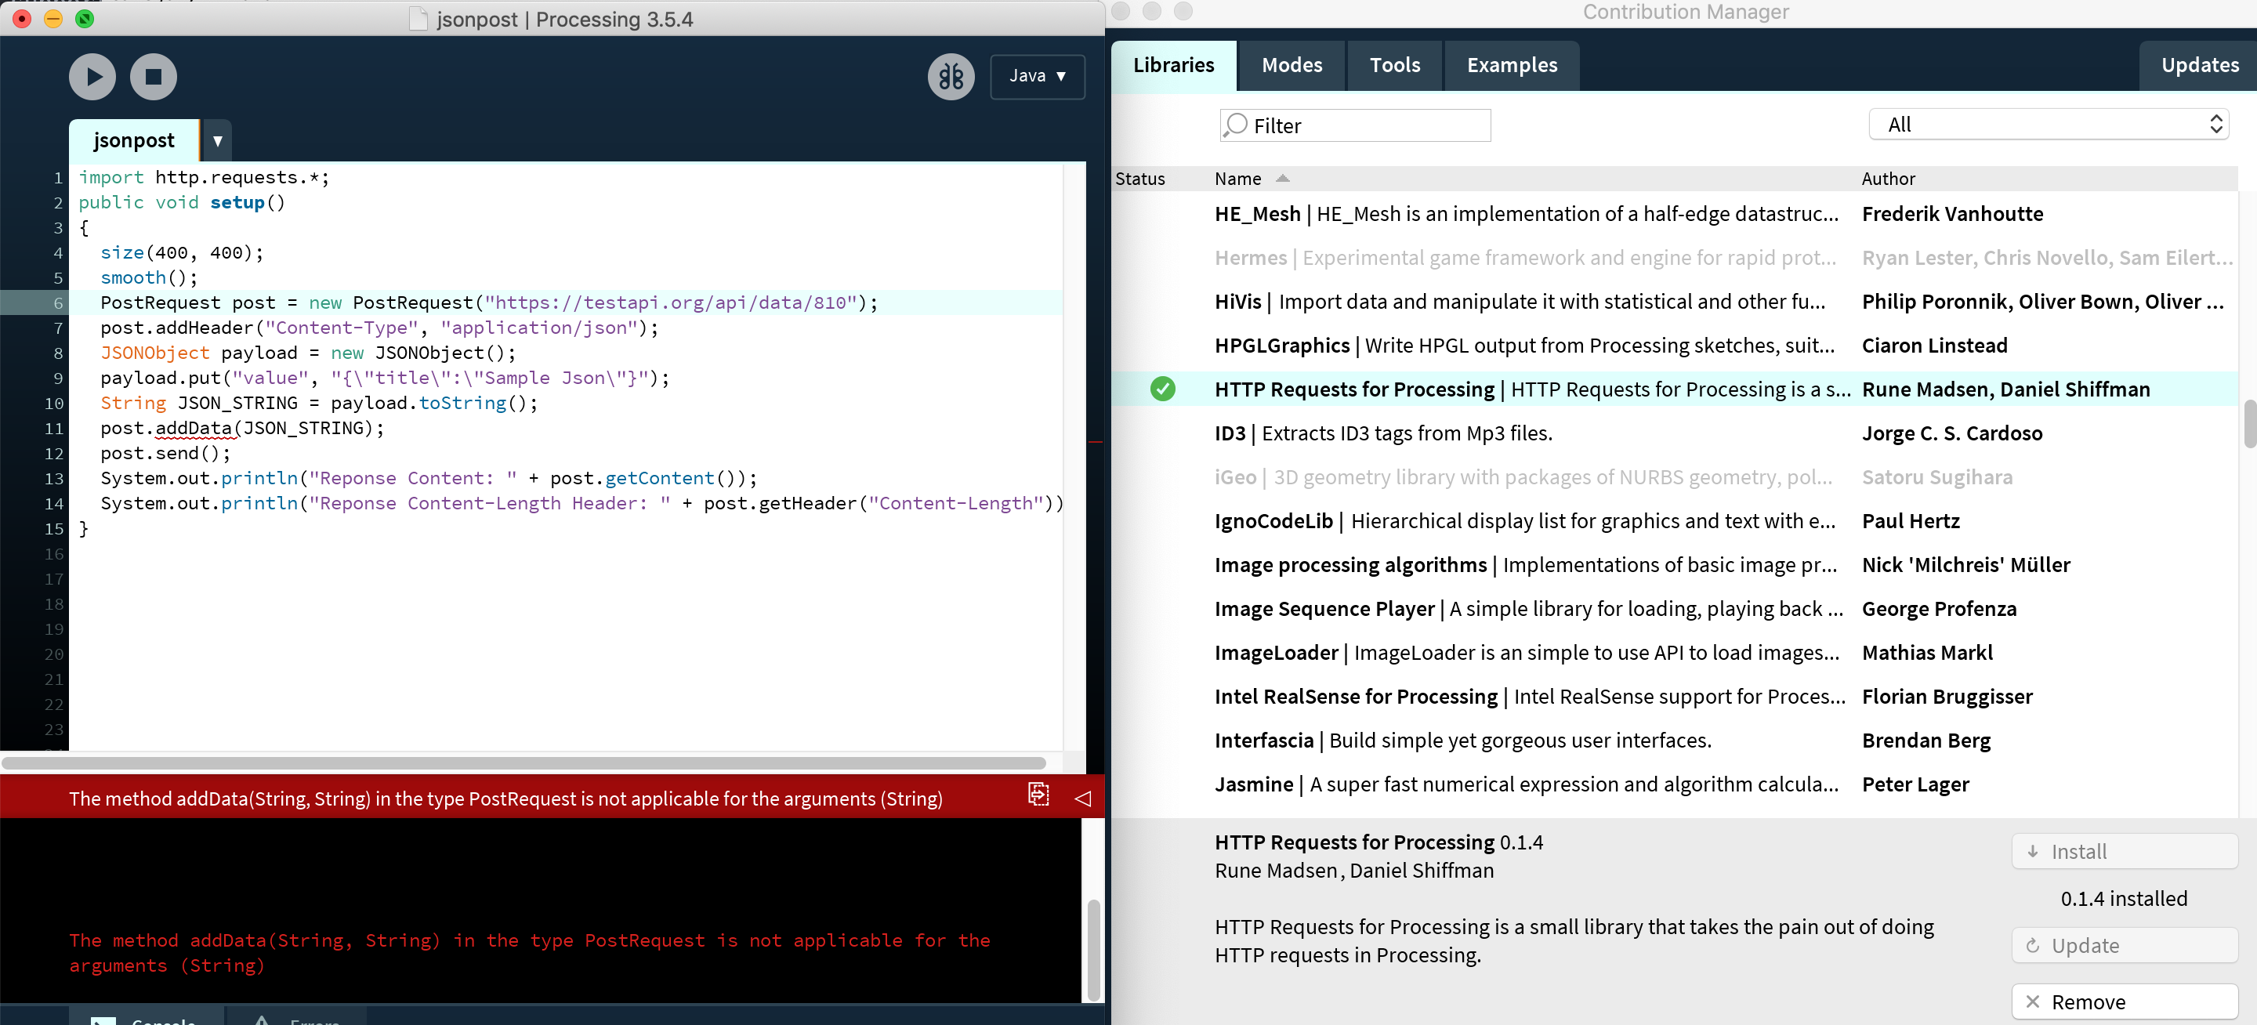Click the code editor's horizontal scrollbar
The width and height of the screenshot is (2257, 1025).
click(526, 763)
